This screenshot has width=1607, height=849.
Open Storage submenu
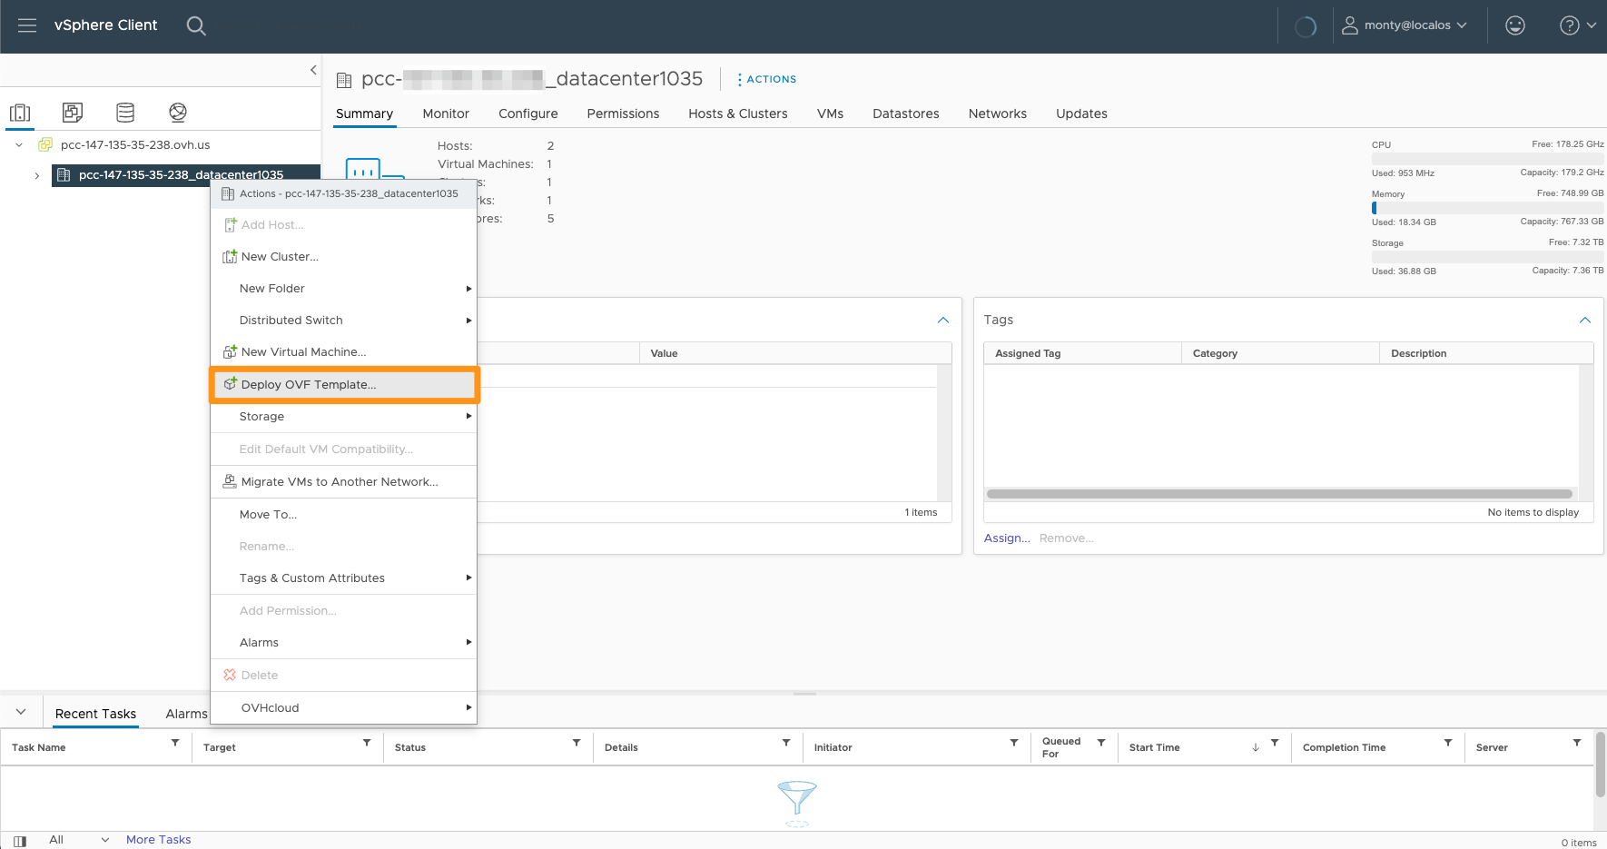coord(344,417)
